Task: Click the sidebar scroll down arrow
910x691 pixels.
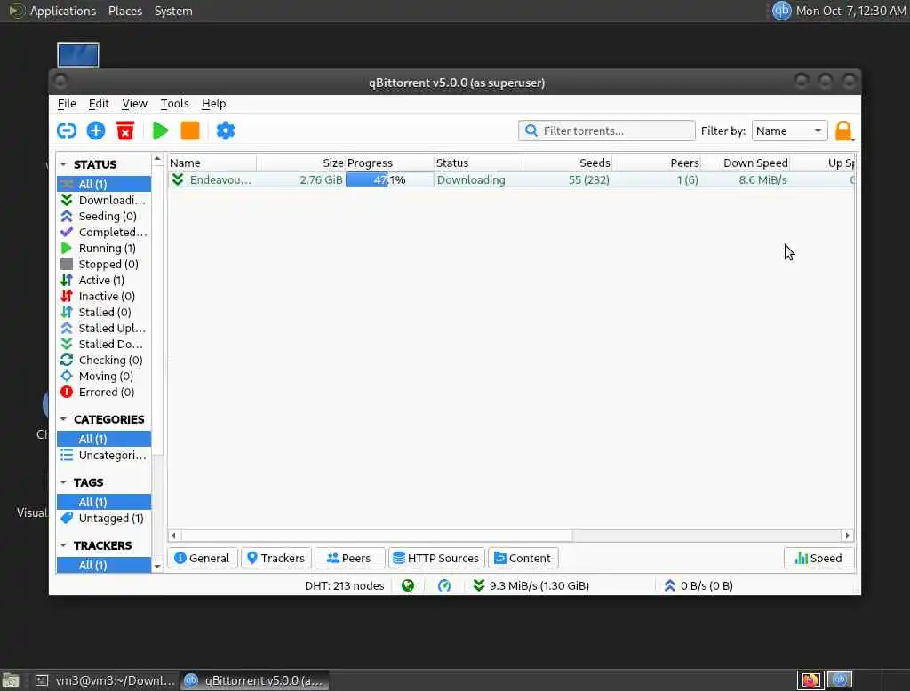Action: tap(157, 566)
